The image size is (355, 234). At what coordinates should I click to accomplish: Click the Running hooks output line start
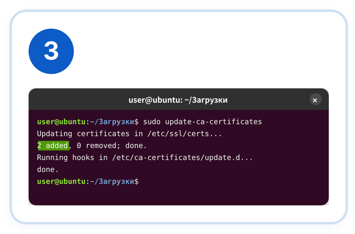pyautogui.click(x=66, y=158)
